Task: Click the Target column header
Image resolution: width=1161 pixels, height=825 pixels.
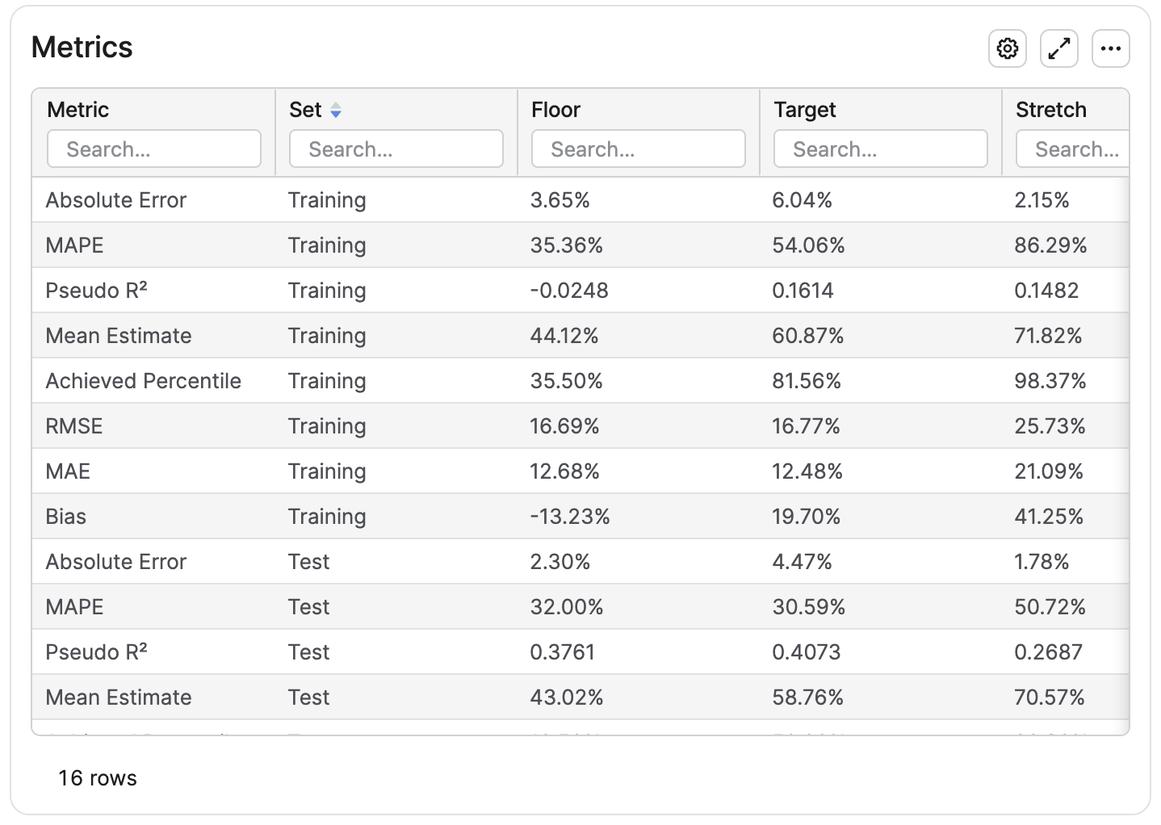Action: click(x=805, y=110)
